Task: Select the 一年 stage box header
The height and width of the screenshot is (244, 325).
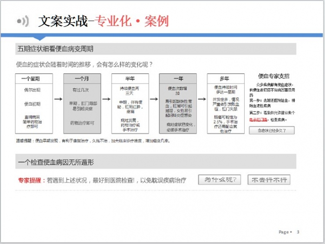Action: click(x=177, y=78)
